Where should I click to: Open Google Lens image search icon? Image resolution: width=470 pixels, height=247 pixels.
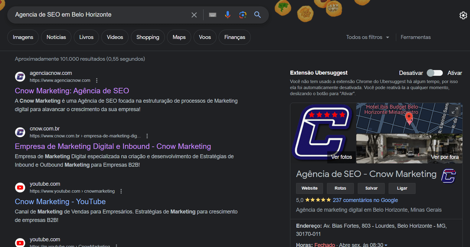(x=243, y=14)
